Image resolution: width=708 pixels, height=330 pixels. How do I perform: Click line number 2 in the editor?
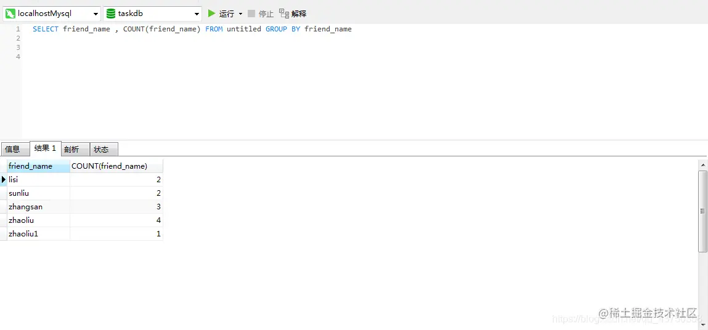tap(18, 38)
